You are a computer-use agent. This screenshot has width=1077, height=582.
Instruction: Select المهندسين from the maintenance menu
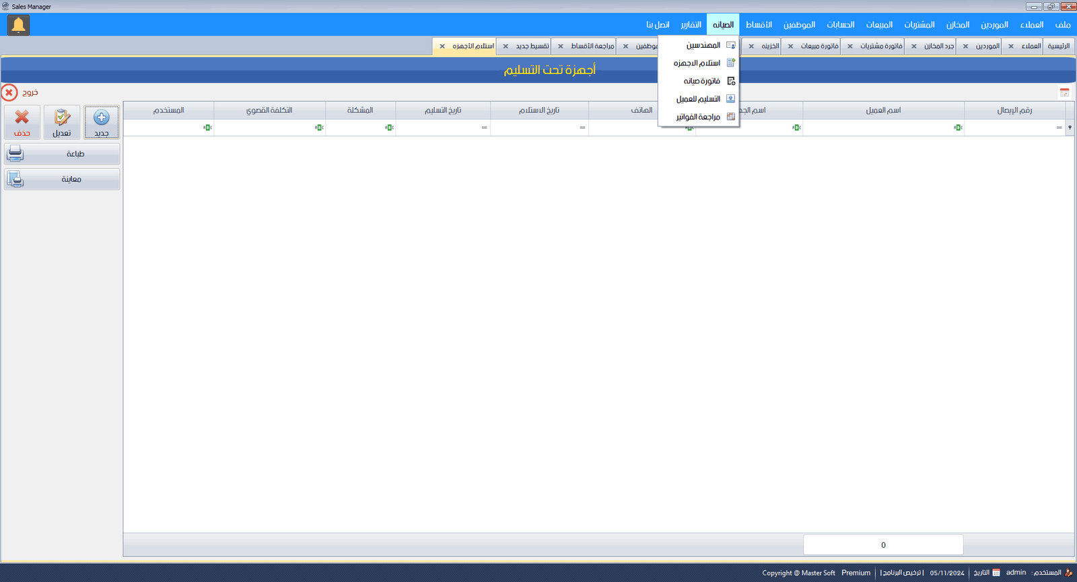coord(703,45)
